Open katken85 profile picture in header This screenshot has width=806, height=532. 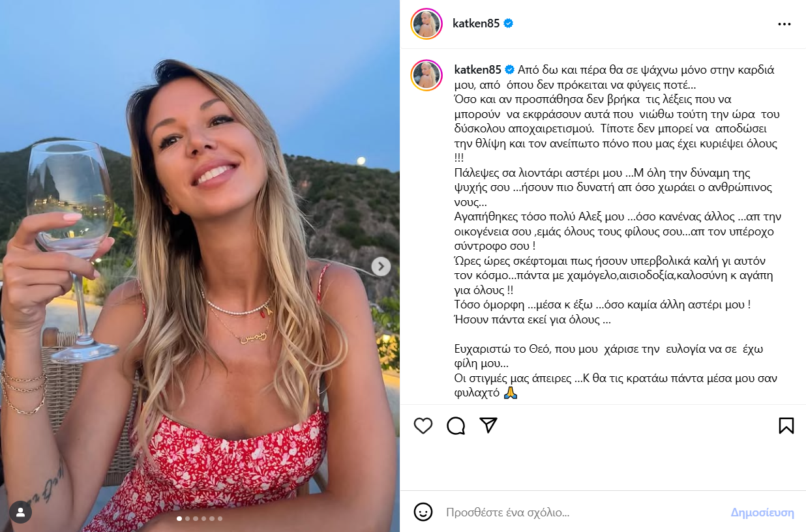(x=426, y=24)
